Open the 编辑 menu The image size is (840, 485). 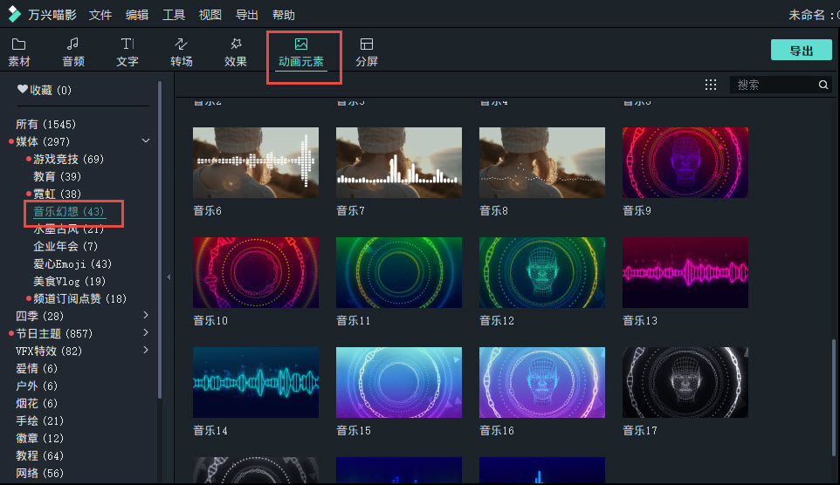[x=136, y=15]
